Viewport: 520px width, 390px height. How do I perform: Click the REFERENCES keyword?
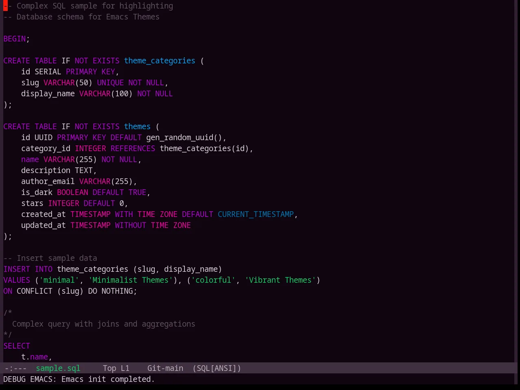coord(133,148)
